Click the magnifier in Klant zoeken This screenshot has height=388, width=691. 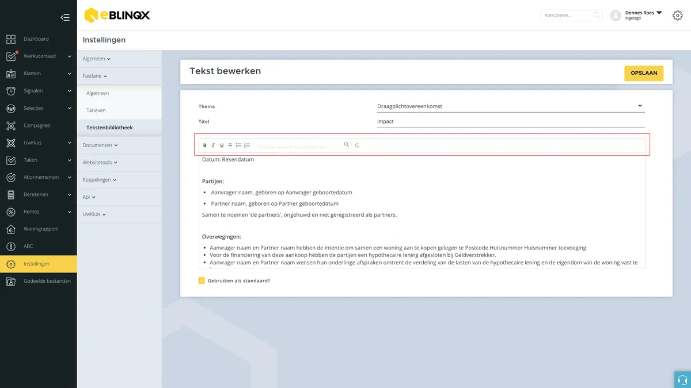click(597, 16)
